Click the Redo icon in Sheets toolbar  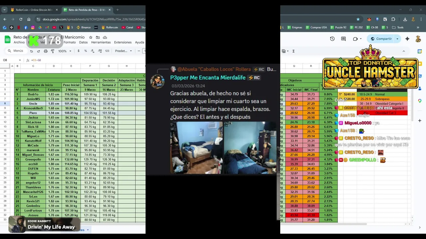38,51
